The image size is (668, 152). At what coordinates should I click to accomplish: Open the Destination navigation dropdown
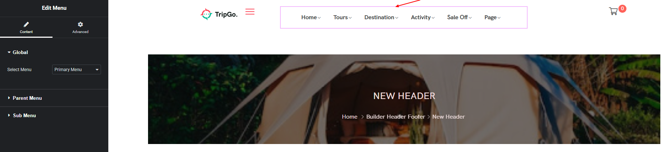tap(381, 17)
